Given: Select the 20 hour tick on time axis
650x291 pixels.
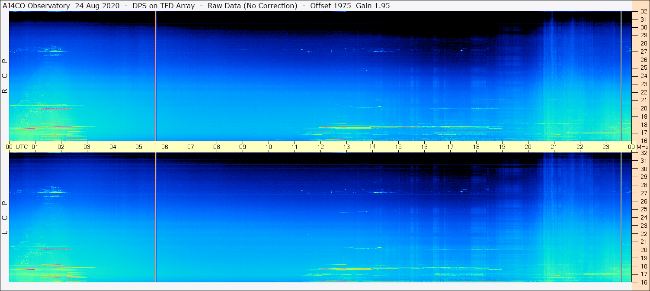Looking at the screenshot, I should pyautogui.click(x=528, y=147).
